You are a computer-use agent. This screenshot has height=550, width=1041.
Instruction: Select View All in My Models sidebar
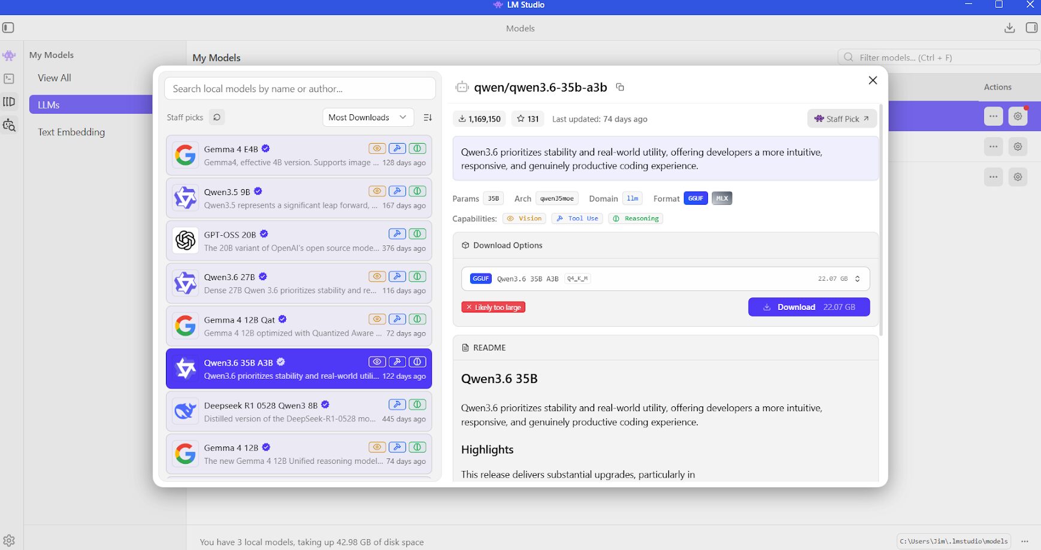[55, 78]
